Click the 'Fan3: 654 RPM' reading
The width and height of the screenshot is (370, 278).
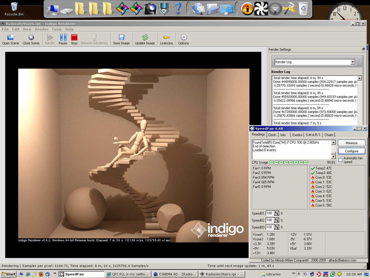coord(263,178)
